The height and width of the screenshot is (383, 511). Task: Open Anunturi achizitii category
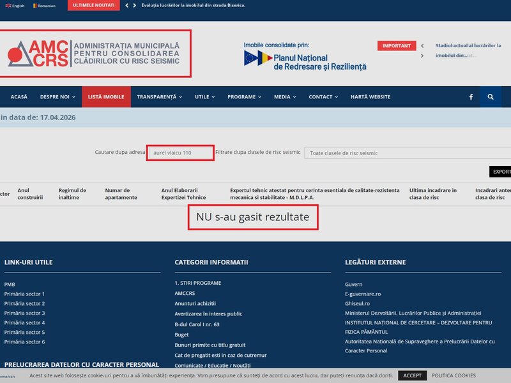pyautogui.click(x=195, y=304)
